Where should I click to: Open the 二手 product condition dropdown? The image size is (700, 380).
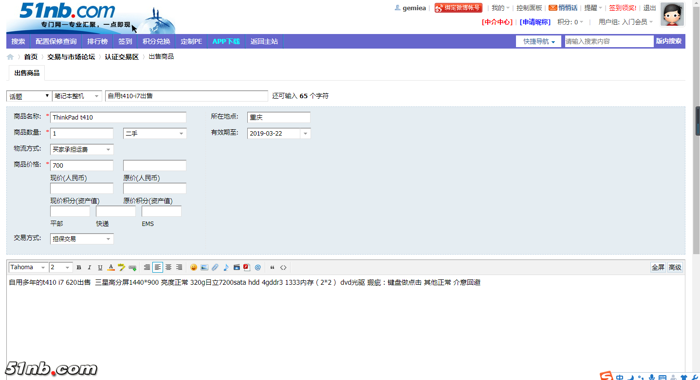pos(154,133)
